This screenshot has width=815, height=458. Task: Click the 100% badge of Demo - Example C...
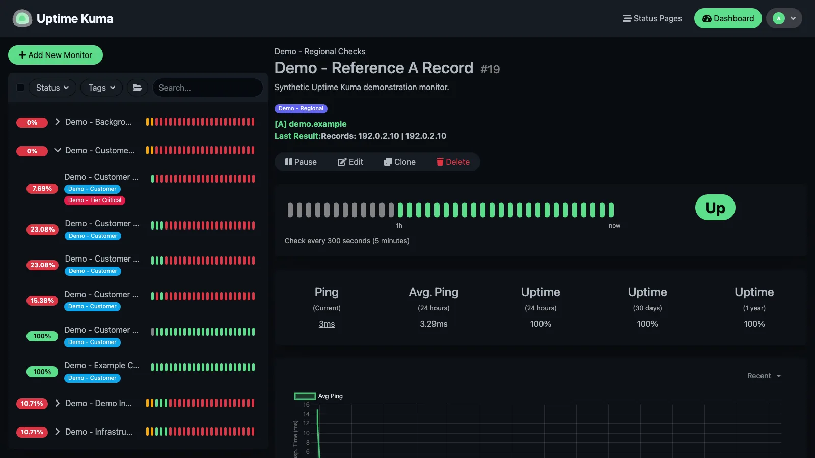(42, 372)
